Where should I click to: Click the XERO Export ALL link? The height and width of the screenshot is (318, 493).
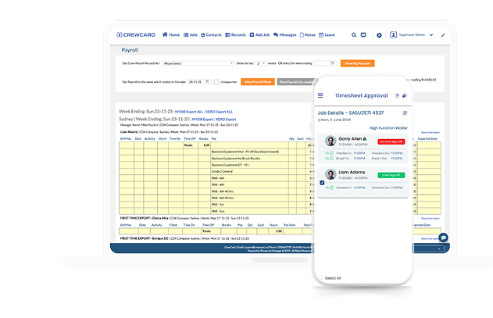click(218, 112)
